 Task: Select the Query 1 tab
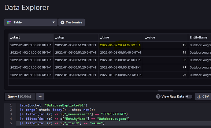tap(20, 96)
